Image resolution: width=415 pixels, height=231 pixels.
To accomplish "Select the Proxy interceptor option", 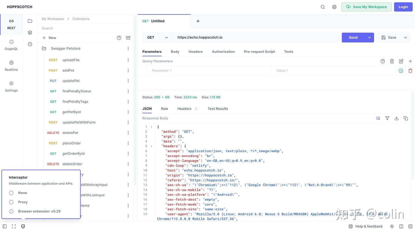I will click(x=11, y=202).
